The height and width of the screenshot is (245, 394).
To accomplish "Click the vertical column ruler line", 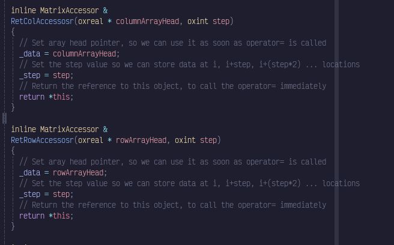I will click(x=336, y=122).
